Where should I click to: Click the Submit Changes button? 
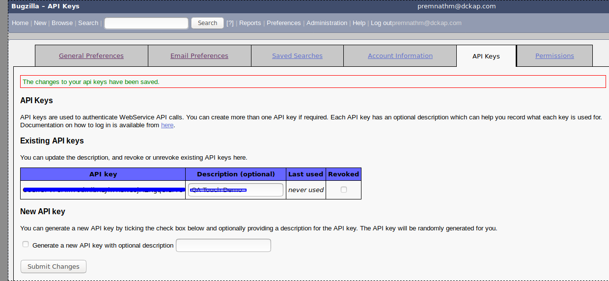point(54,266)
